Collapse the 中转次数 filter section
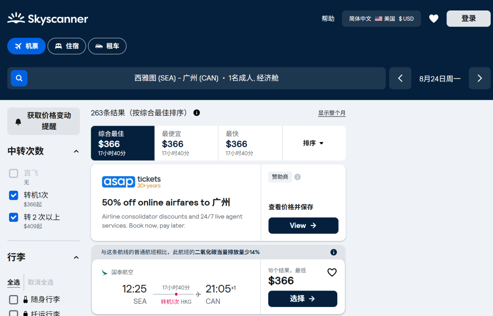This screenshot has height=316, width=493. (76, 152)
